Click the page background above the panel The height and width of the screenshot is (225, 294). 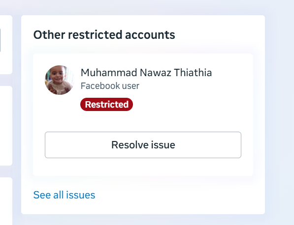pyautogui.click(x=143, y=7)
